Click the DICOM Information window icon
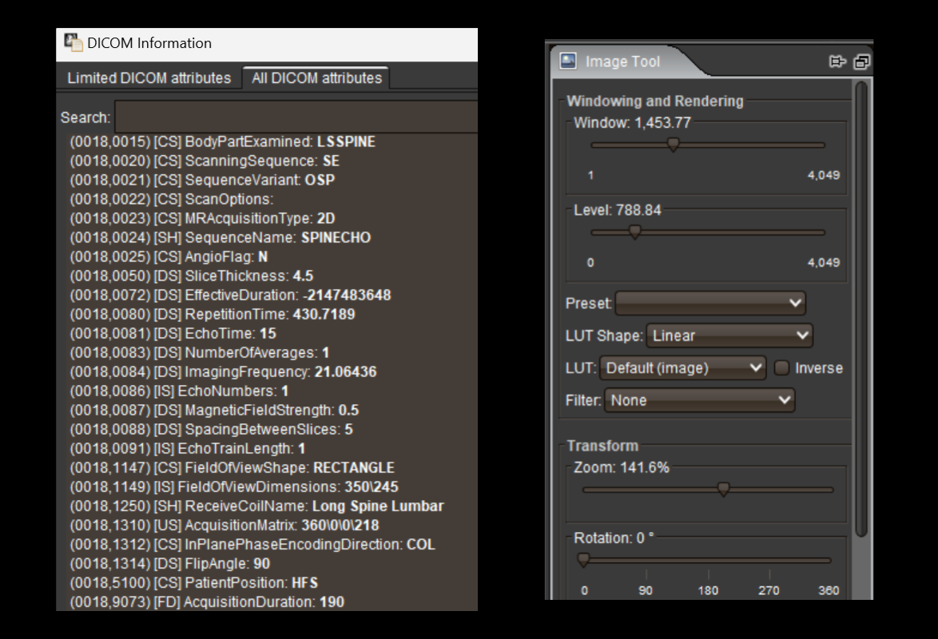 pyautogui.click(x=74, y=42)
